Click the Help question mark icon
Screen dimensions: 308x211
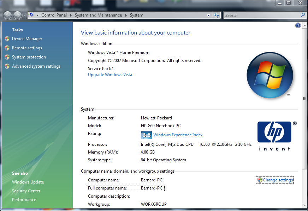298,25
